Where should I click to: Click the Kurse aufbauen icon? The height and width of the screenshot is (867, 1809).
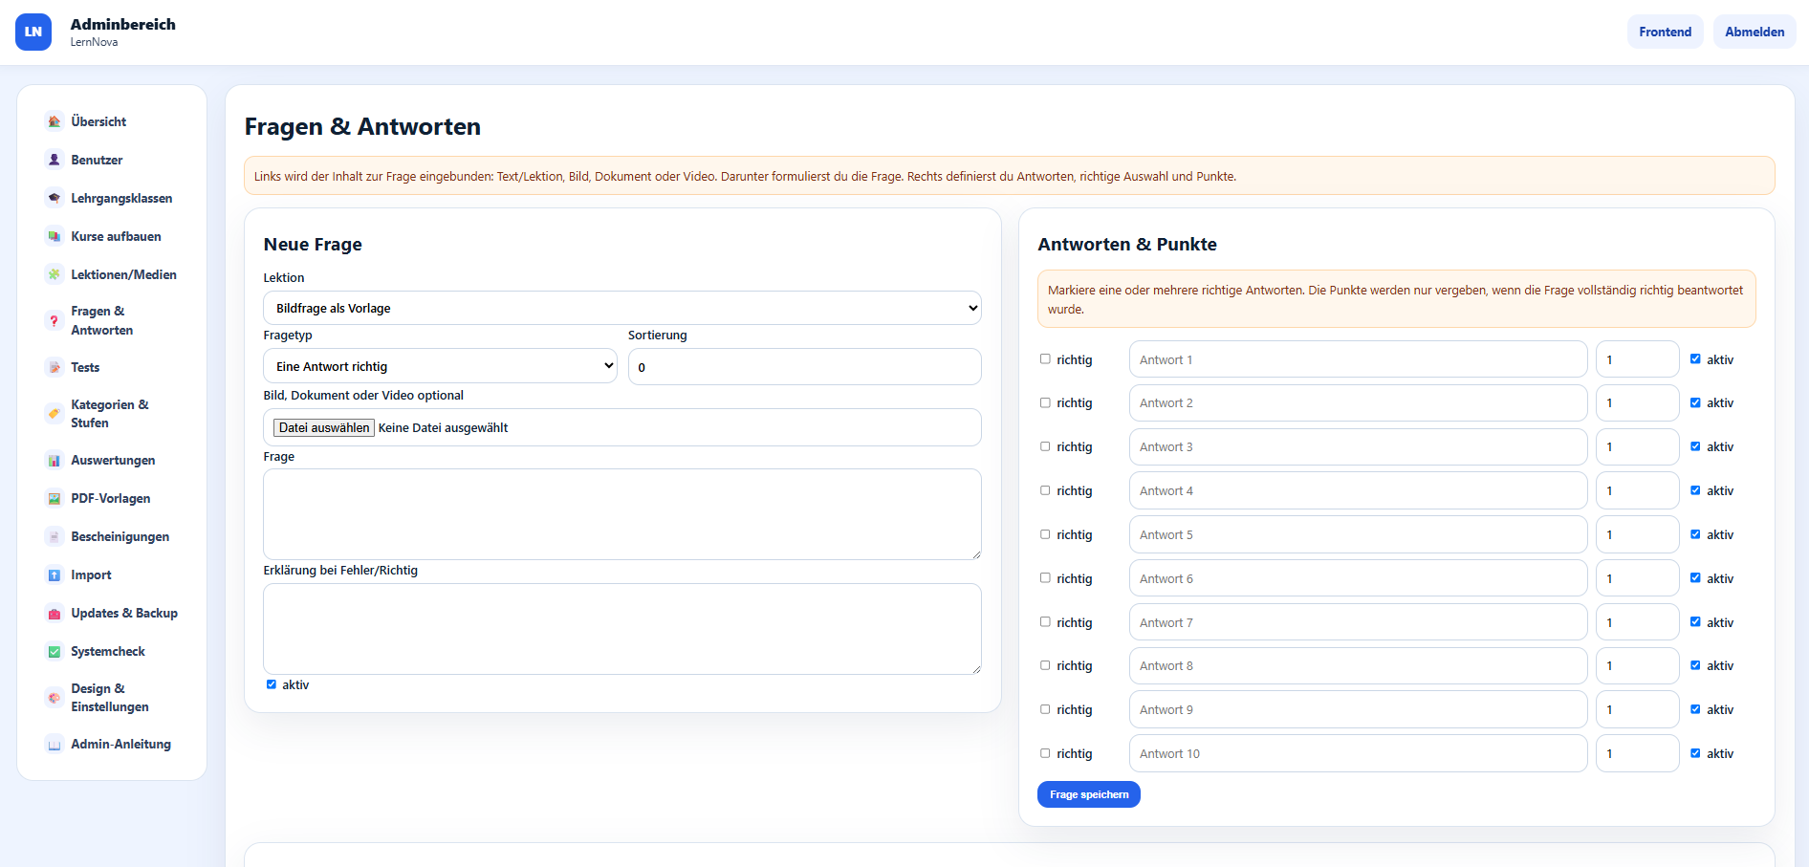click(x=54, y=236)
